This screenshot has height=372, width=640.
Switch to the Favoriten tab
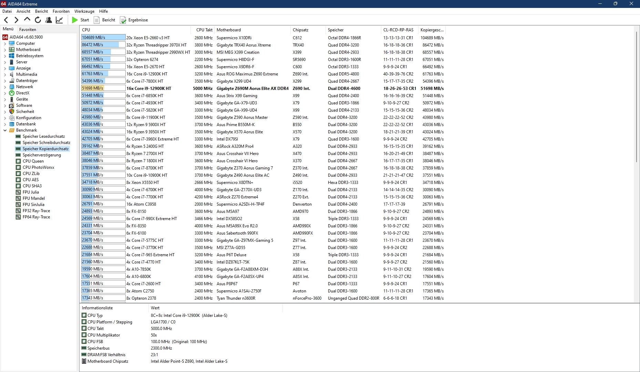[28, 30]
